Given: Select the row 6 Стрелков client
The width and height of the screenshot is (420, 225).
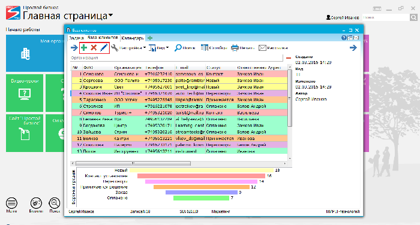Looking at the screenshot, I should 179,106.
